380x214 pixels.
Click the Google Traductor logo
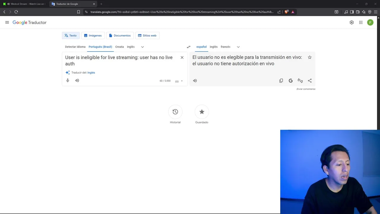[x=29, y=23]
